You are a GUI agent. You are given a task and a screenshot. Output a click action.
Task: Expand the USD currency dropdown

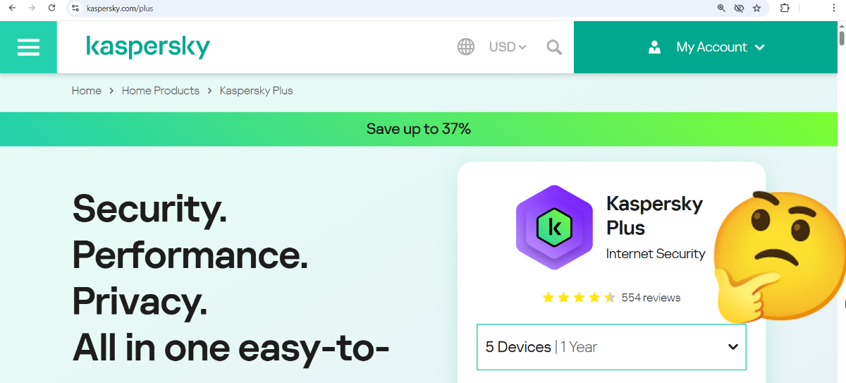point(508,47)
